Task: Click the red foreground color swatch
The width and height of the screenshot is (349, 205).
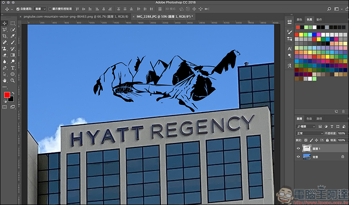Action: (7, 95)
